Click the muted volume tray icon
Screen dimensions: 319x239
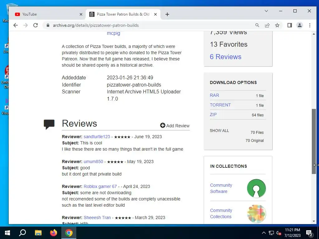click(279, 233)
